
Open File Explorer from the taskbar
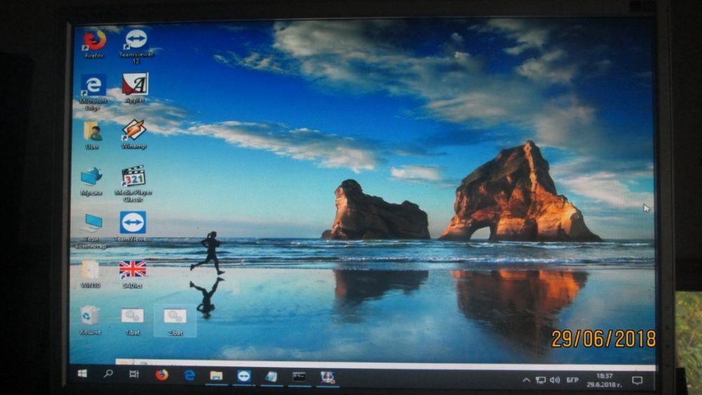216,376
